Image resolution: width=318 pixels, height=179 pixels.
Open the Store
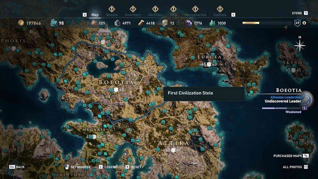(300, 13)
